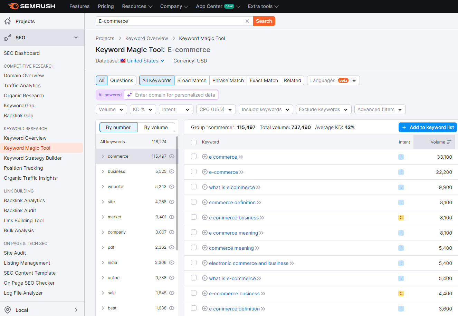Viewport: 458px width, 316px height.
Task: Click Add to keyword list button
Action: coord(428,127)
